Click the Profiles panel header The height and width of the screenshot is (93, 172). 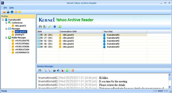coord(18,16)
